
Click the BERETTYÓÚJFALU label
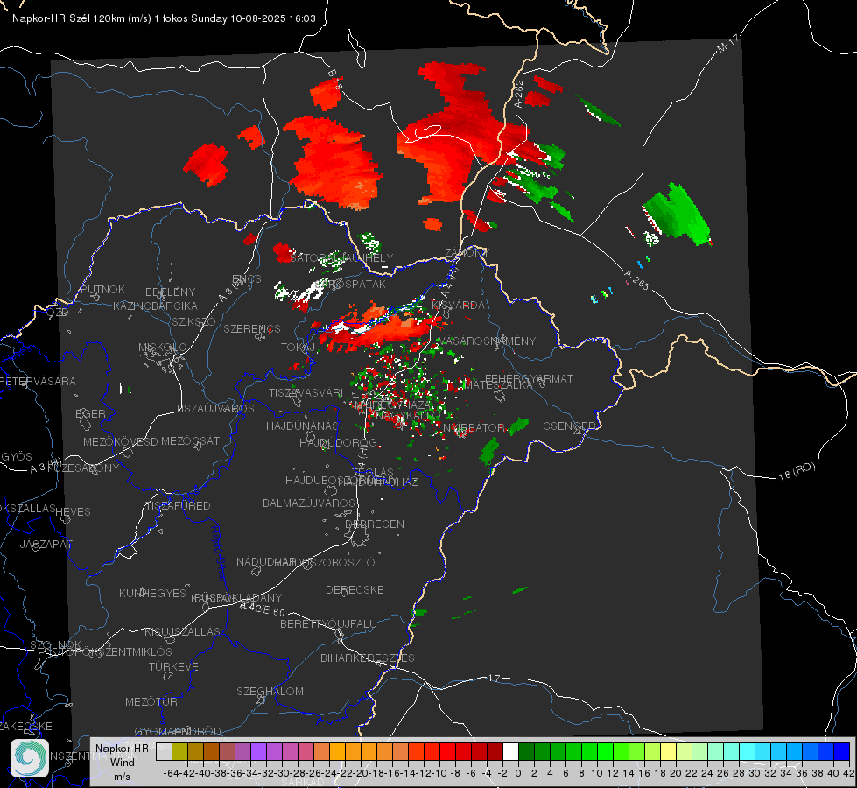pyautogui.click(x=328, y=624)
